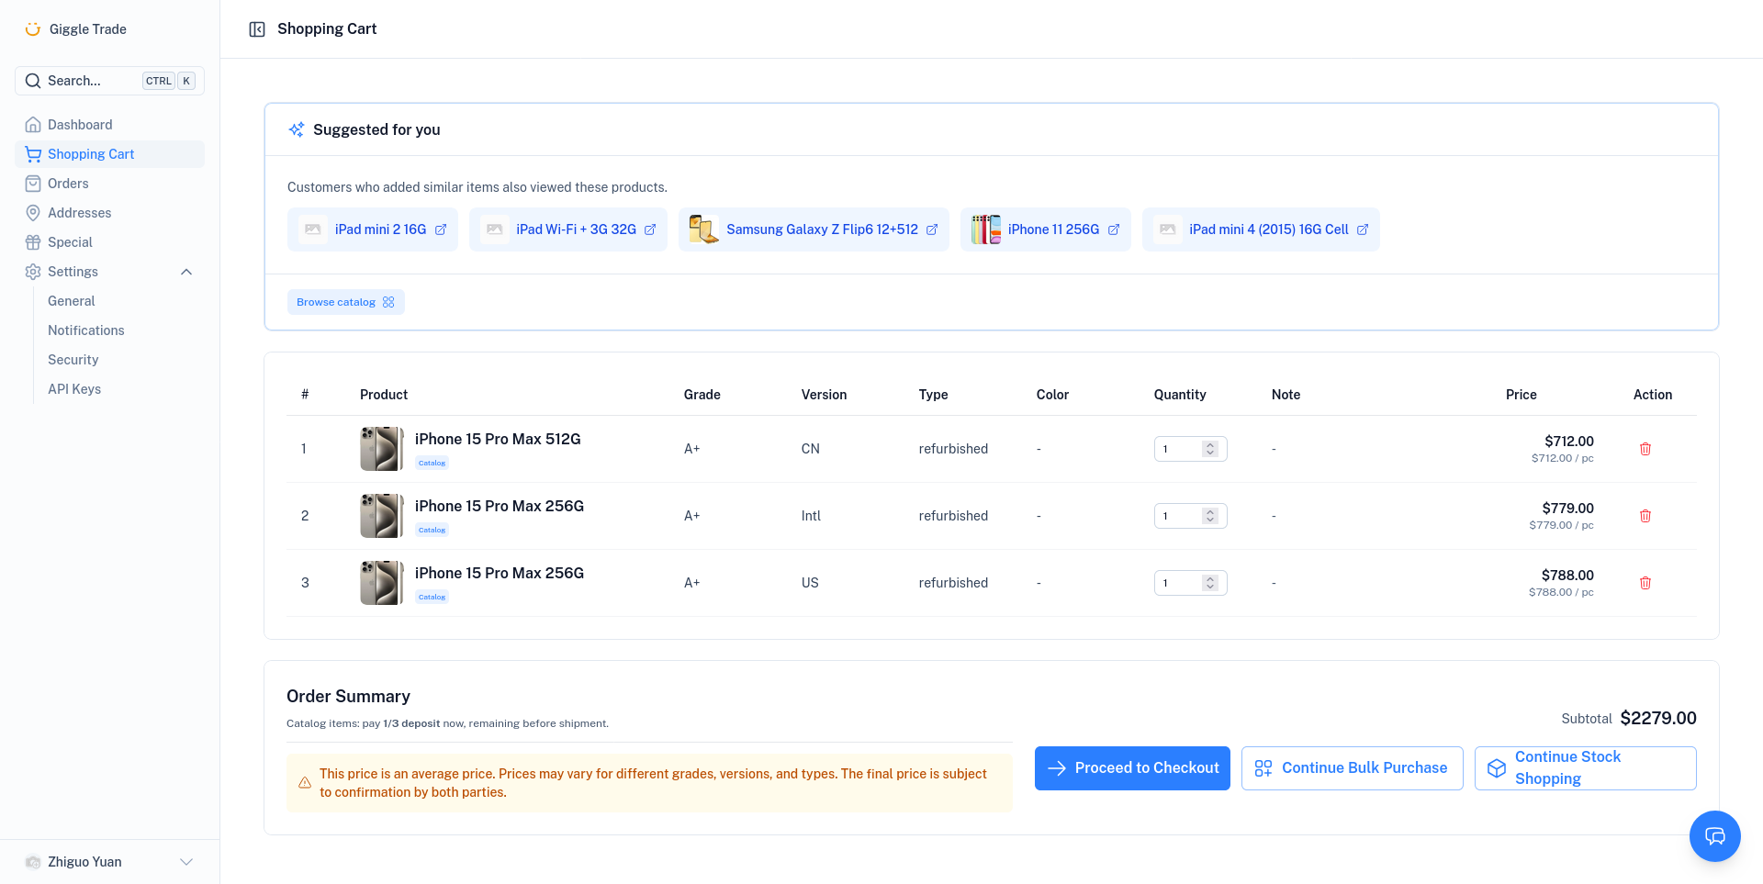The height and width of the screenshot is (884, 1763).
Task: Delete the iPhone 15 Pro Max 512G row
Action: click(1645, 449)
